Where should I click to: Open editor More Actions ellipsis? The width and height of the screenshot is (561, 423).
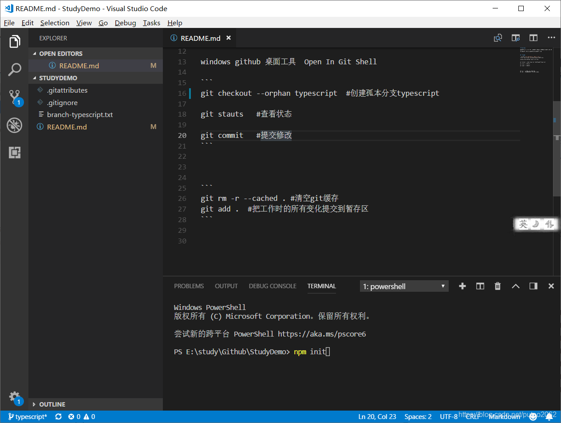[x=551, y=38]
